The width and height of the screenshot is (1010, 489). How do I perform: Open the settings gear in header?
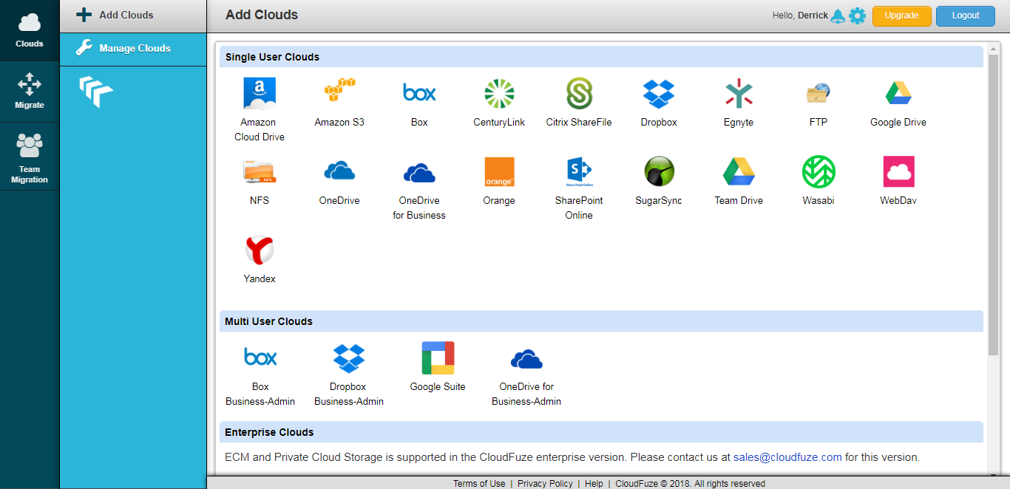857,16
